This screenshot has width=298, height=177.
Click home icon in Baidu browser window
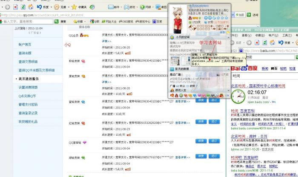coord(272,43)
